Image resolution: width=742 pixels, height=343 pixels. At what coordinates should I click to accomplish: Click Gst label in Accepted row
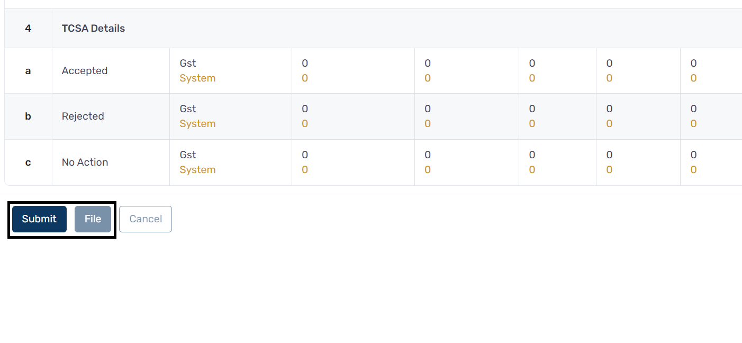tap(188, 64)
